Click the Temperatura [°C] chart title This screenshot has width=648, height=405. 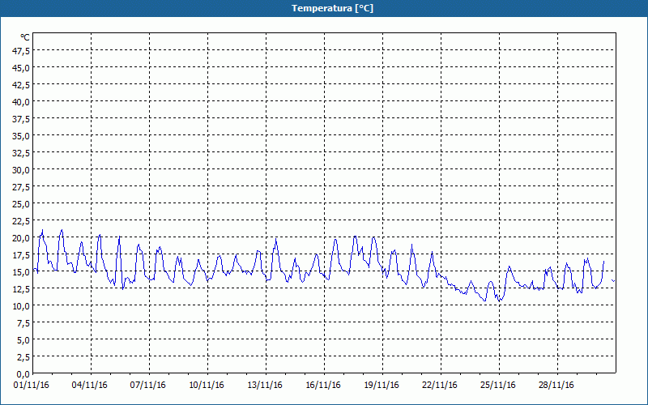[x=332, y=8]
